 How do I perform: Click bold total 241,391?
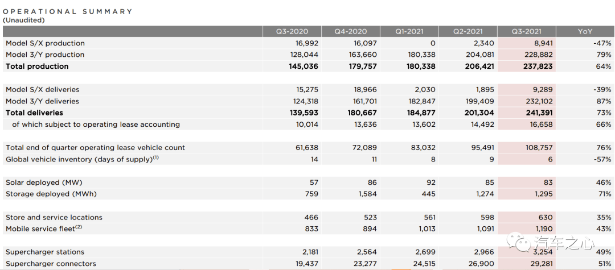539,113
